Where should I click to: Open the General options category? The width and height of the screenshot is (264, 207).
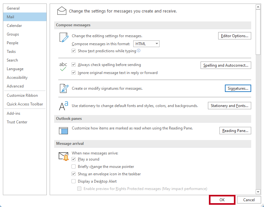pos(25,8)
